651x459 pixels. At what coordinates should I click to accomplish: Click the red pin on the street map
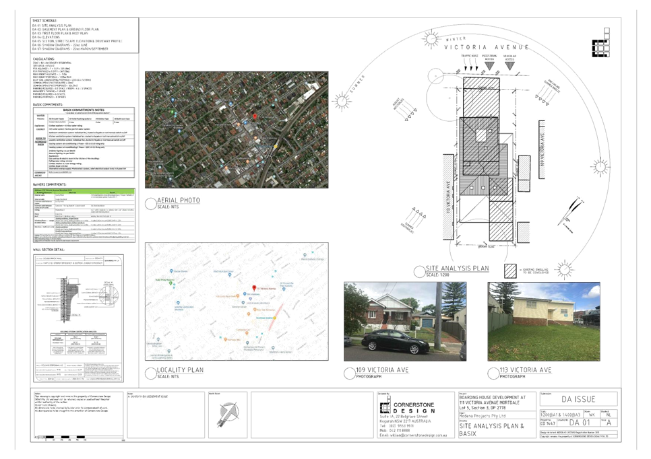(254, 288)
